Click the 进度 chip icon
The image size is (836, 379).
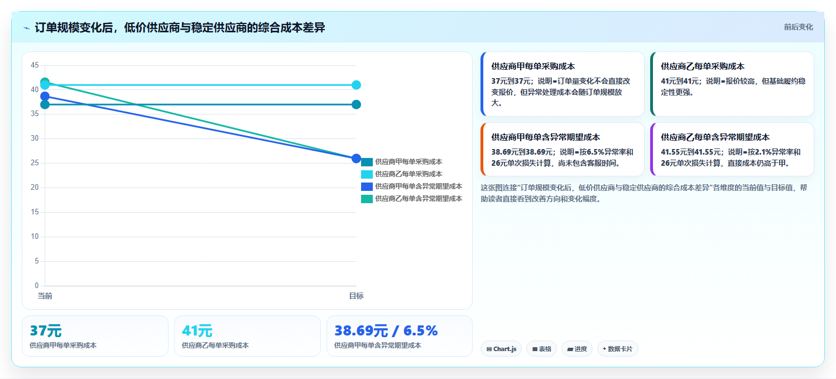point(570,349)
